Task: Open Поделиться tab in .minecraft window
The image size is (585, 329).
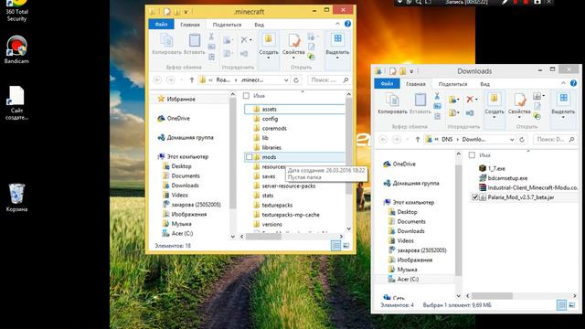Action: point(227,25)
